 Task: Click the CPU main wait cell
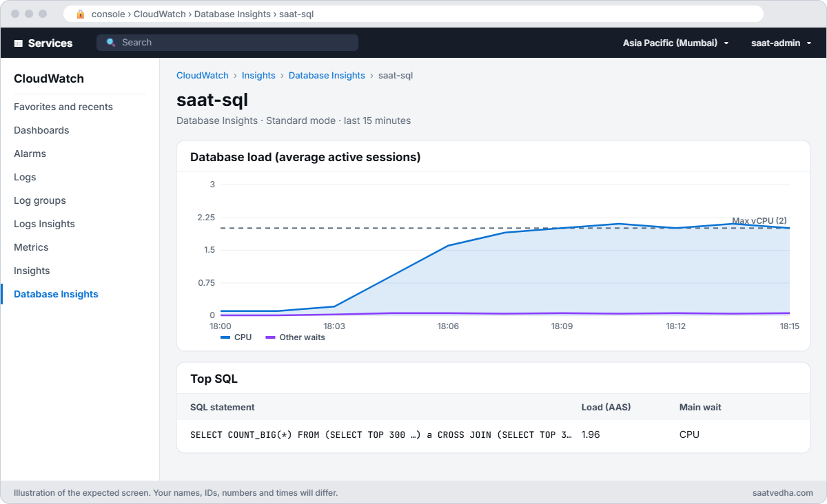pyautogui.click(x=689, y=434)
